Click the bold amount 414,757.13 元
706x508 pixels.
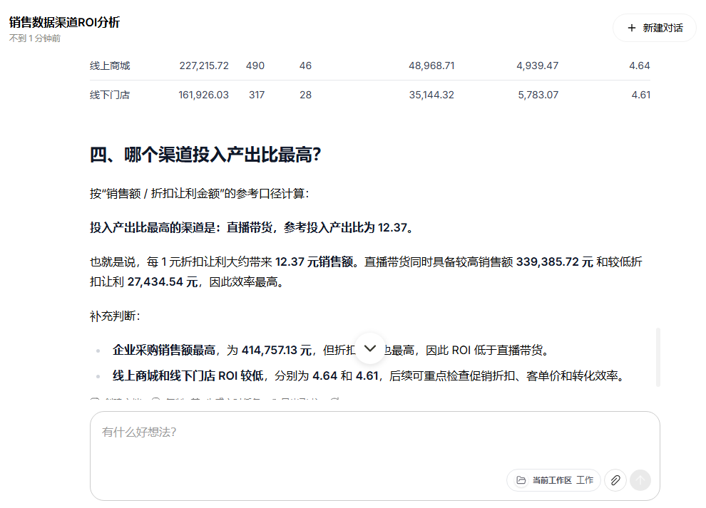click(x=277, y=350)
